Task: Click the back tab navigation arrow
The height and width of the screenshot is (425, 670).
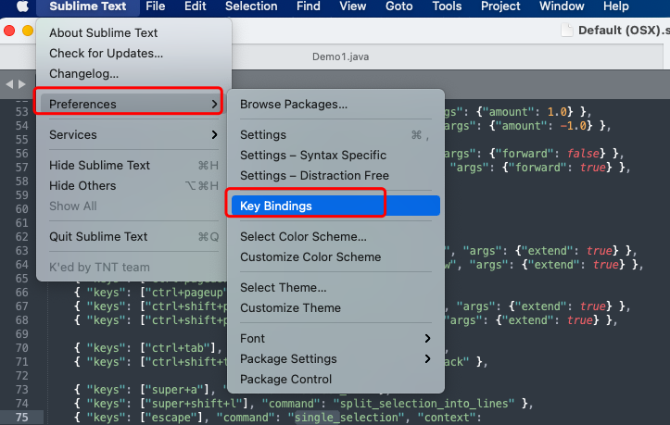Action: [9, 84]
